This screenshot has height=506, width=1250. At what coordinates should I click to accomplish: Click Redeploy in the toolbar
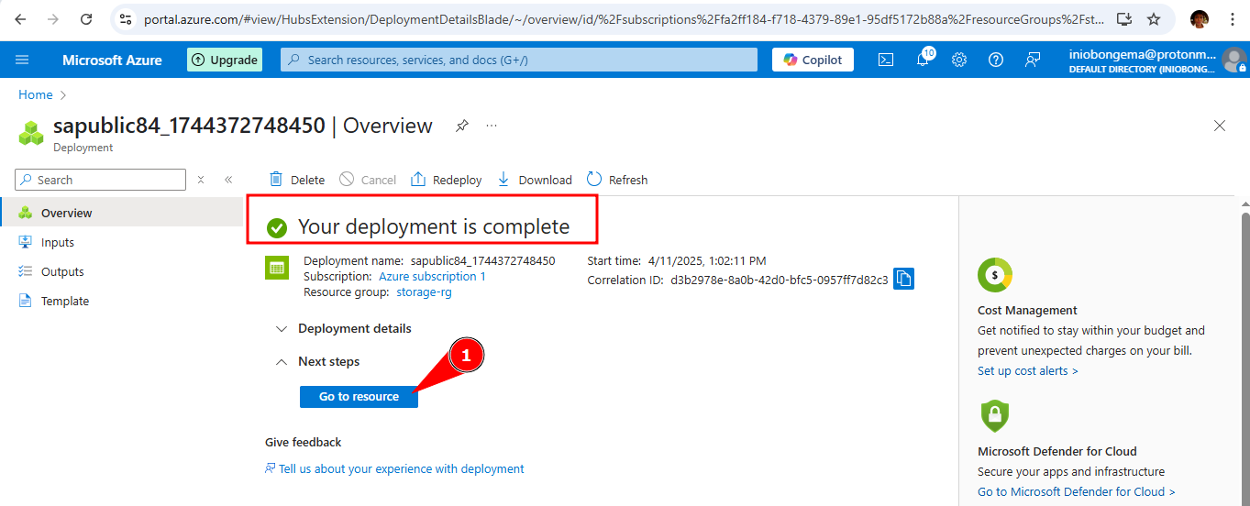(x=446, y=180)
